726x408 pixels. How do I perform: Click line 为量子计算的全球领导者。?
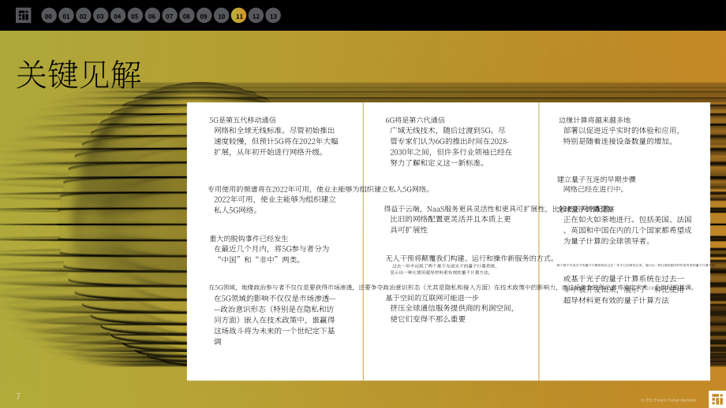(x=608, y=241)
